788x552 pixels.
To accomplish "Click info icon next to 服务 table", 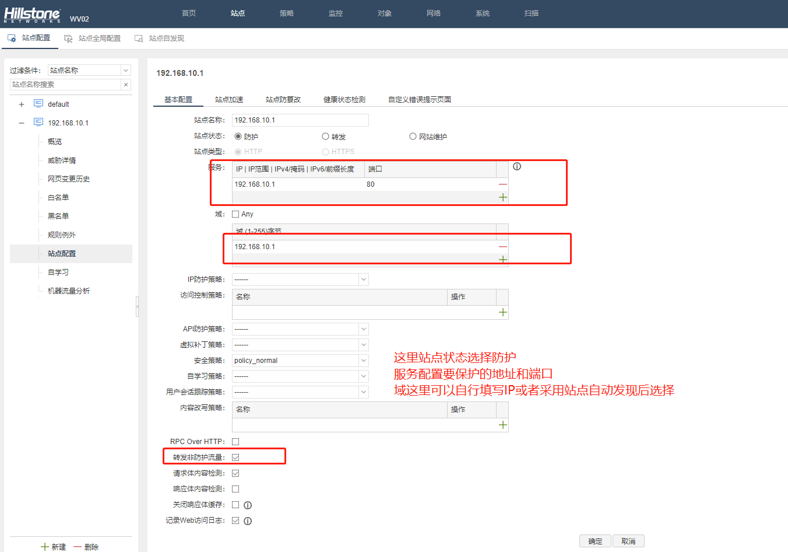I will click(517, 167).
